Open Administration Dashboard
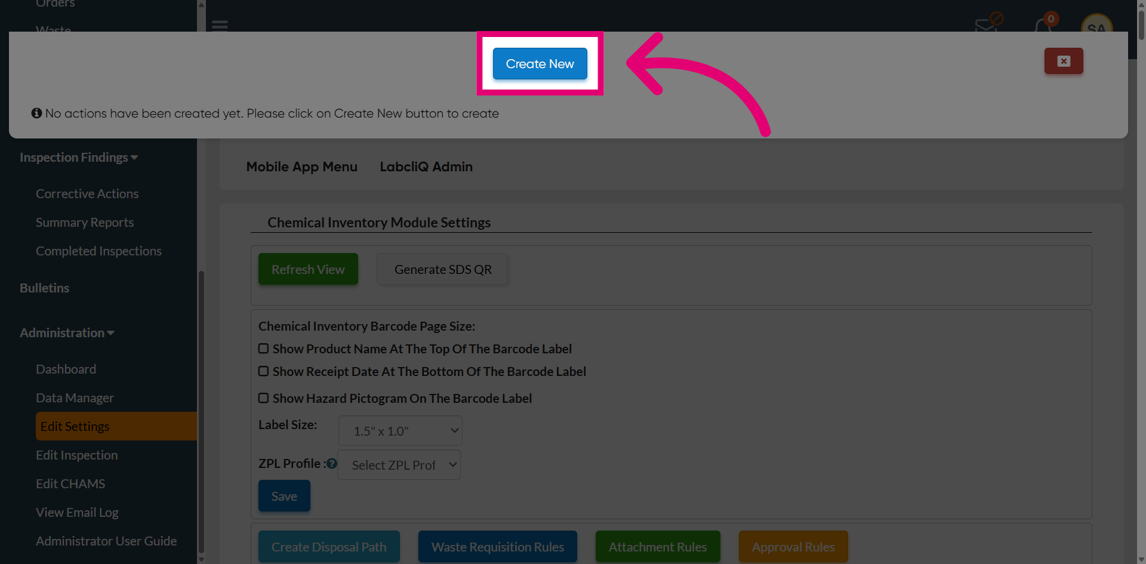 66,369
